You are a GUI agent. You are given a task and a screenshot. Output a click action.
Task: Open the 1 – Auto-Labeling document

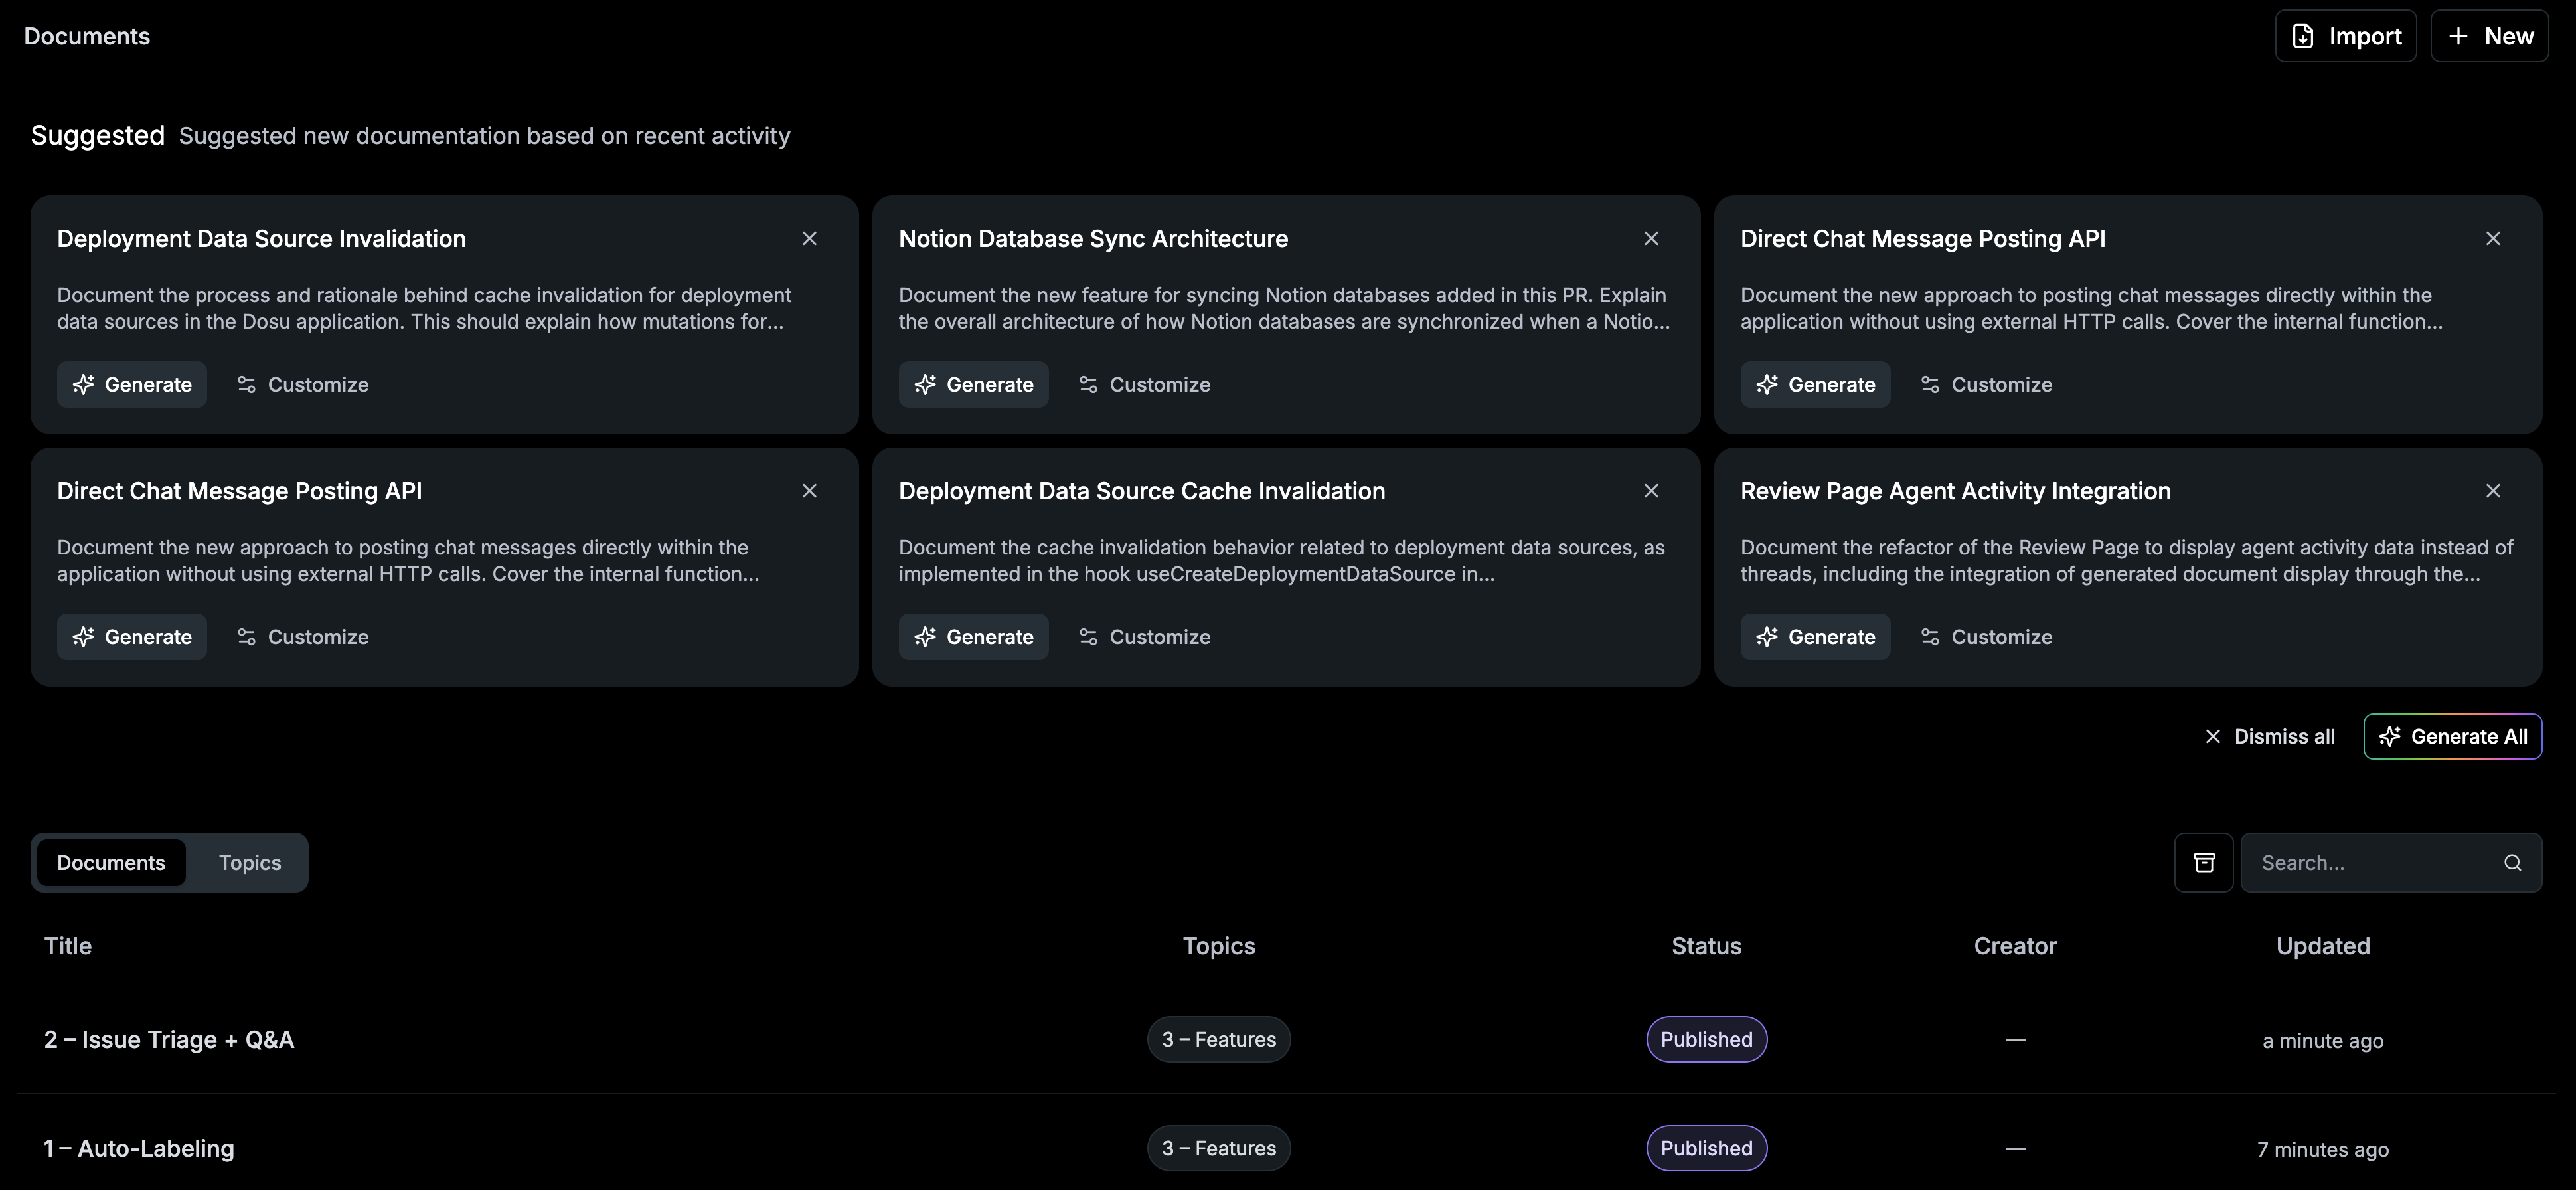(x=139, y=1148)
